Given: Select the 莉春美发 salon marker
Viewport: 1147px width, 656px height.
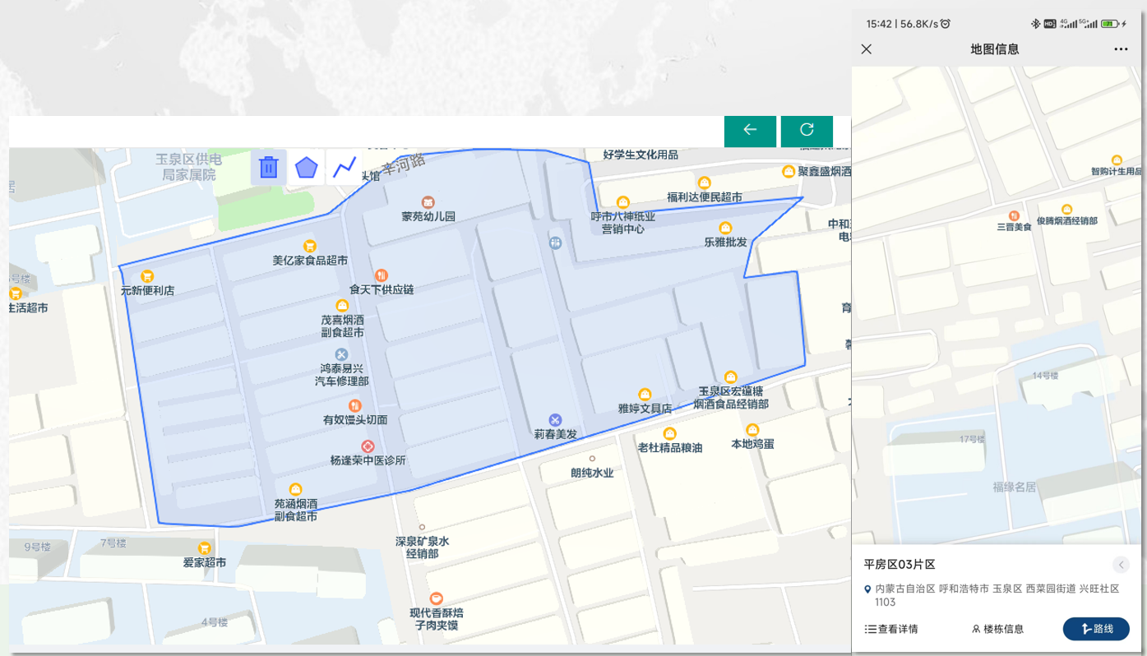Looking at the screenshot, I should pyautogui.click(x=556, y=419).
